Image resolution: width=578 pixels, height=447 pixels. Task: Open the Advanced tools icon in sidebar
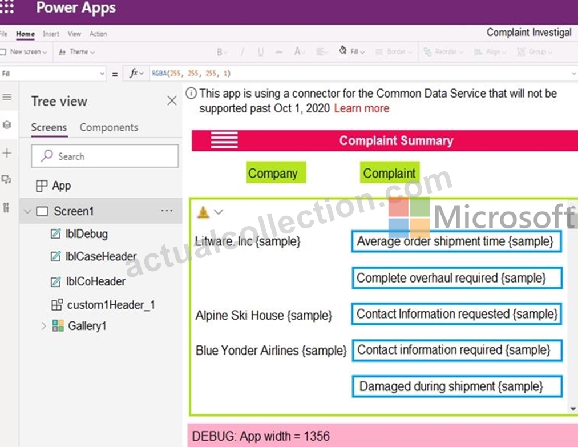pyautogui.click(x=7, y=208)
